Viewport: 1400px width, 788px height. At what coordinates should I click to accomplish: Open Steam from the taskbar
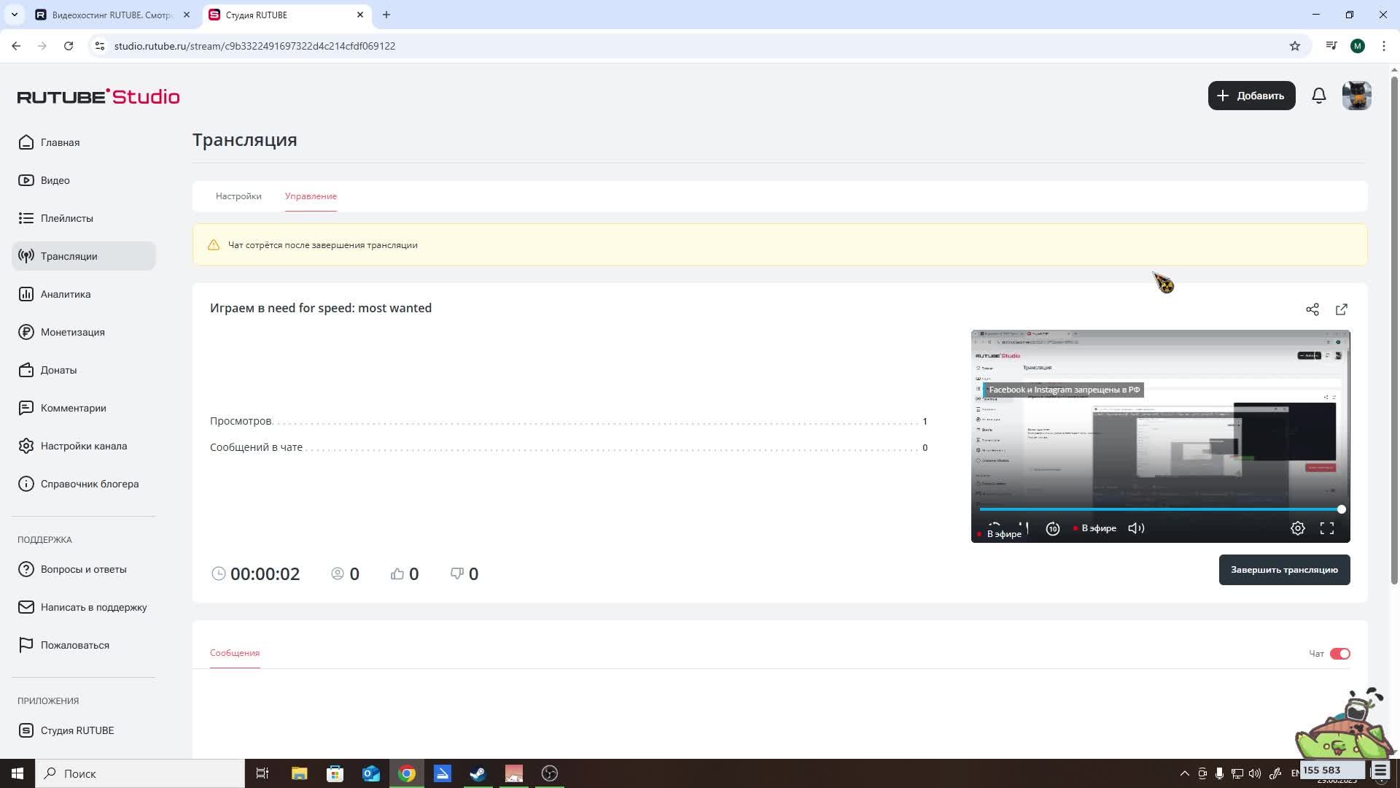pos(478,773)
